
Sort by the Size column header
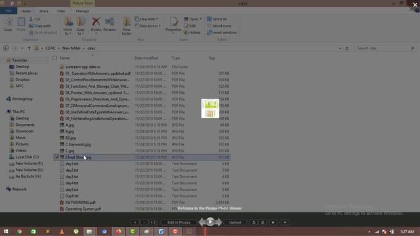(212, 58)
